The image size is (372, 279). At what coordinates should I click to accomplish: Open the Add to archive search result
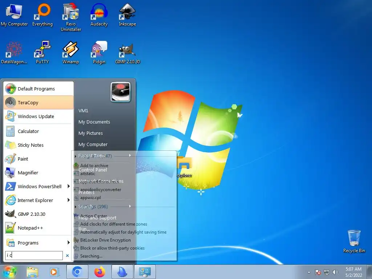(94, 165)
